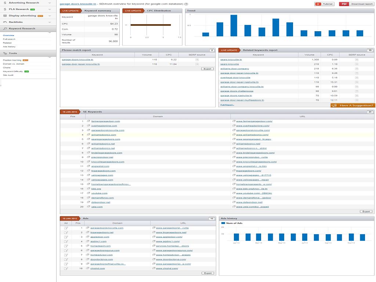The height and width of the screenshot is (282, 376).
Task: Open the help question mark icon beside page title
Action: [186, 4]
